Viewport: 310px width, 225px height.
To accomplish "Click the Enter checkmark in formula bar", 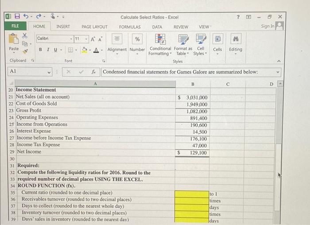I will point(81,72).
